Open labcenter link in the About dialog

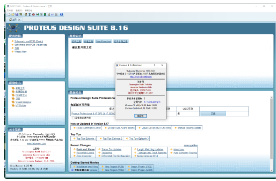pyautogui.click(x=141, y=77)
